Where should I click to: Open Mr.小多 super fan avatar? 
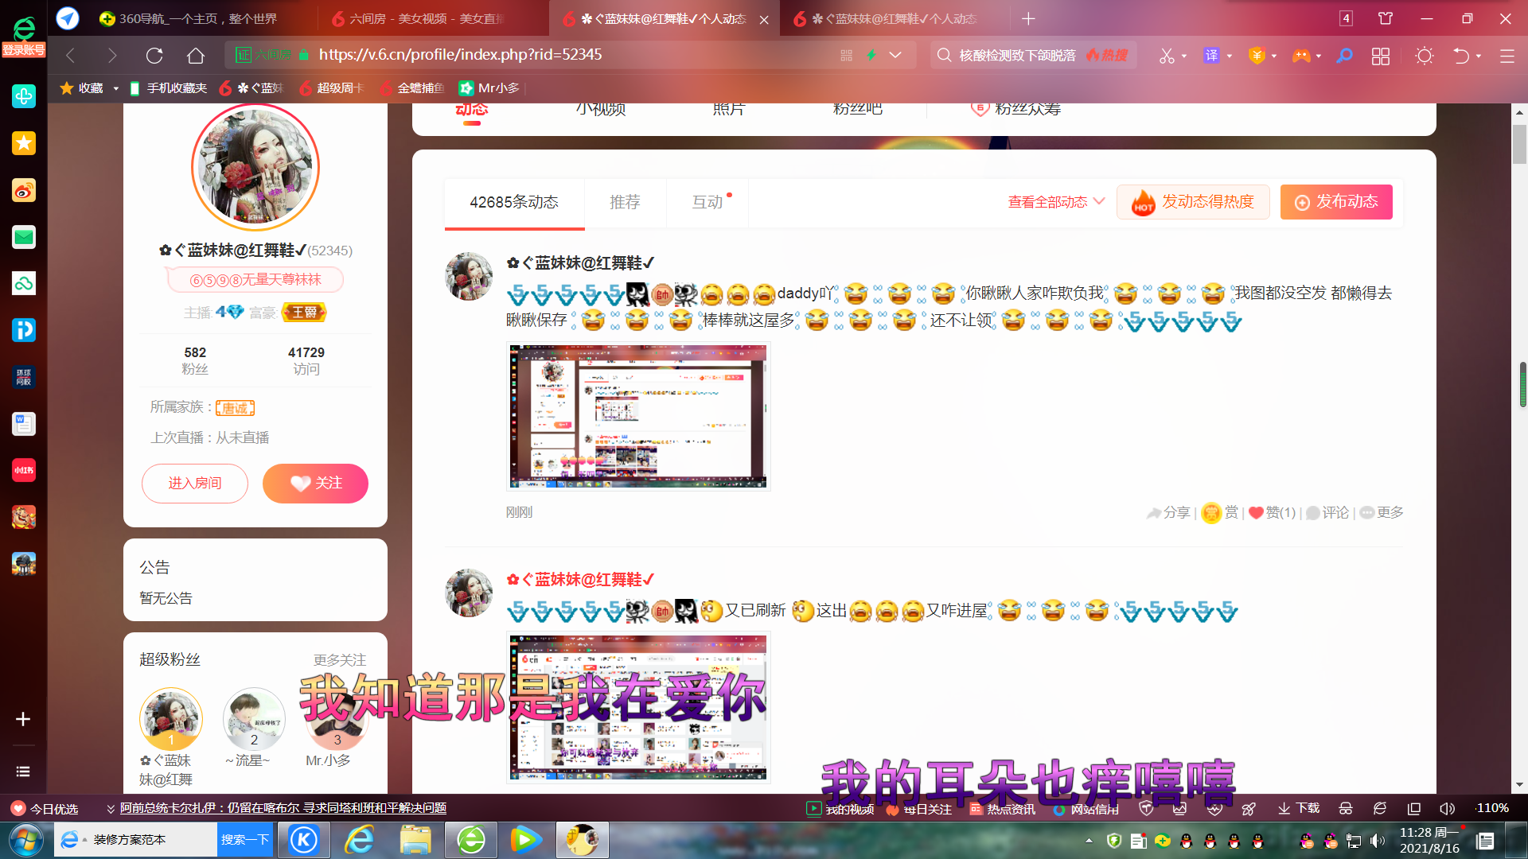(x=337, y=721)
